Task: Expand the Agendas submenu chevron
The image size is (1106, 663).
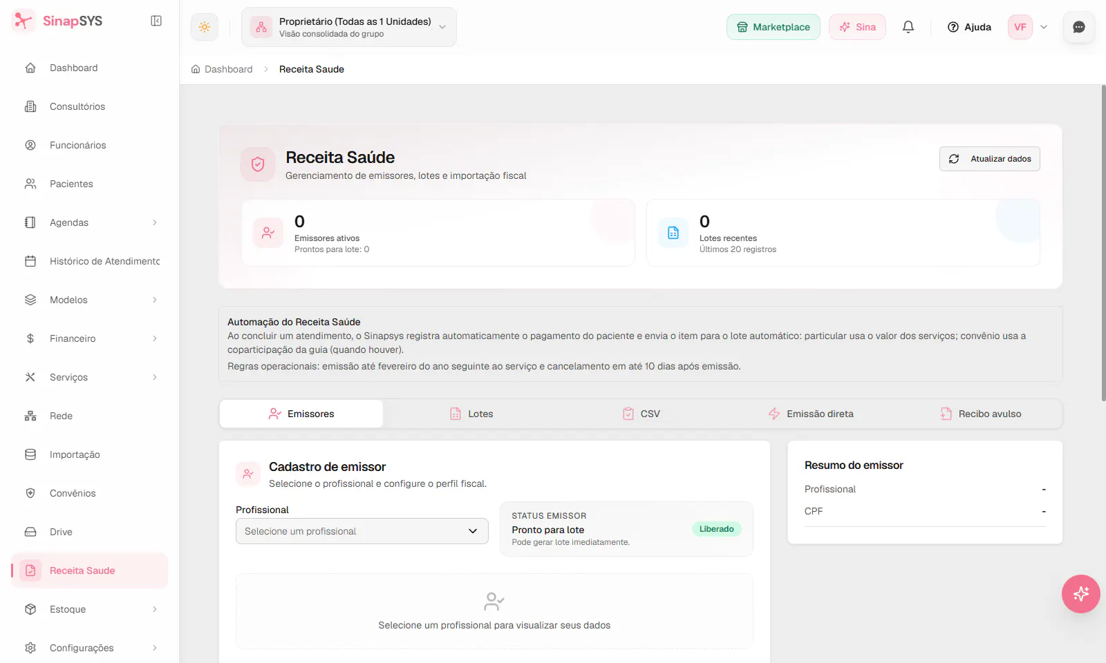Action: (x=155, y=222)
